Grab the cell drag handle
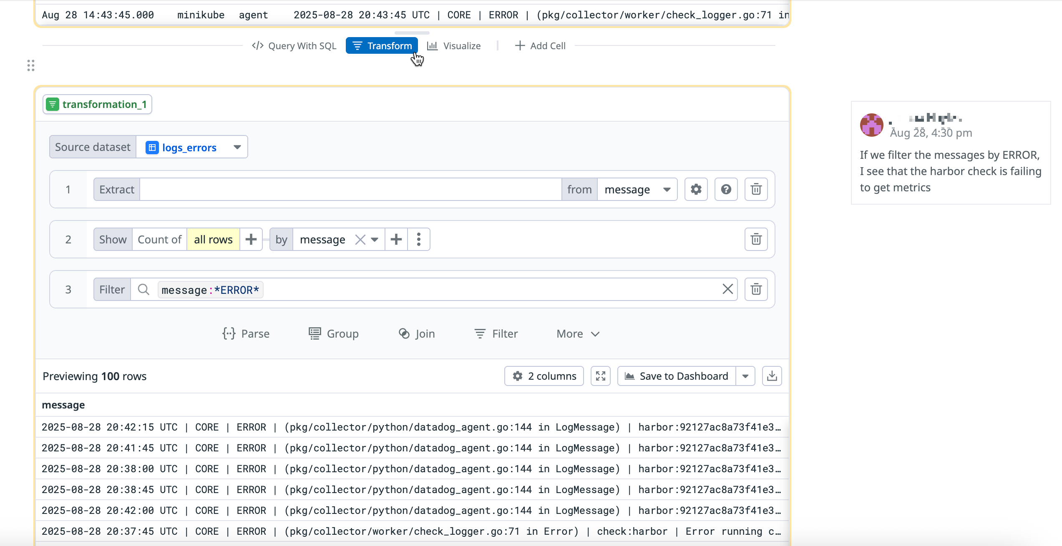Viewport: 1062px width, 546px height. click(31, 65)
